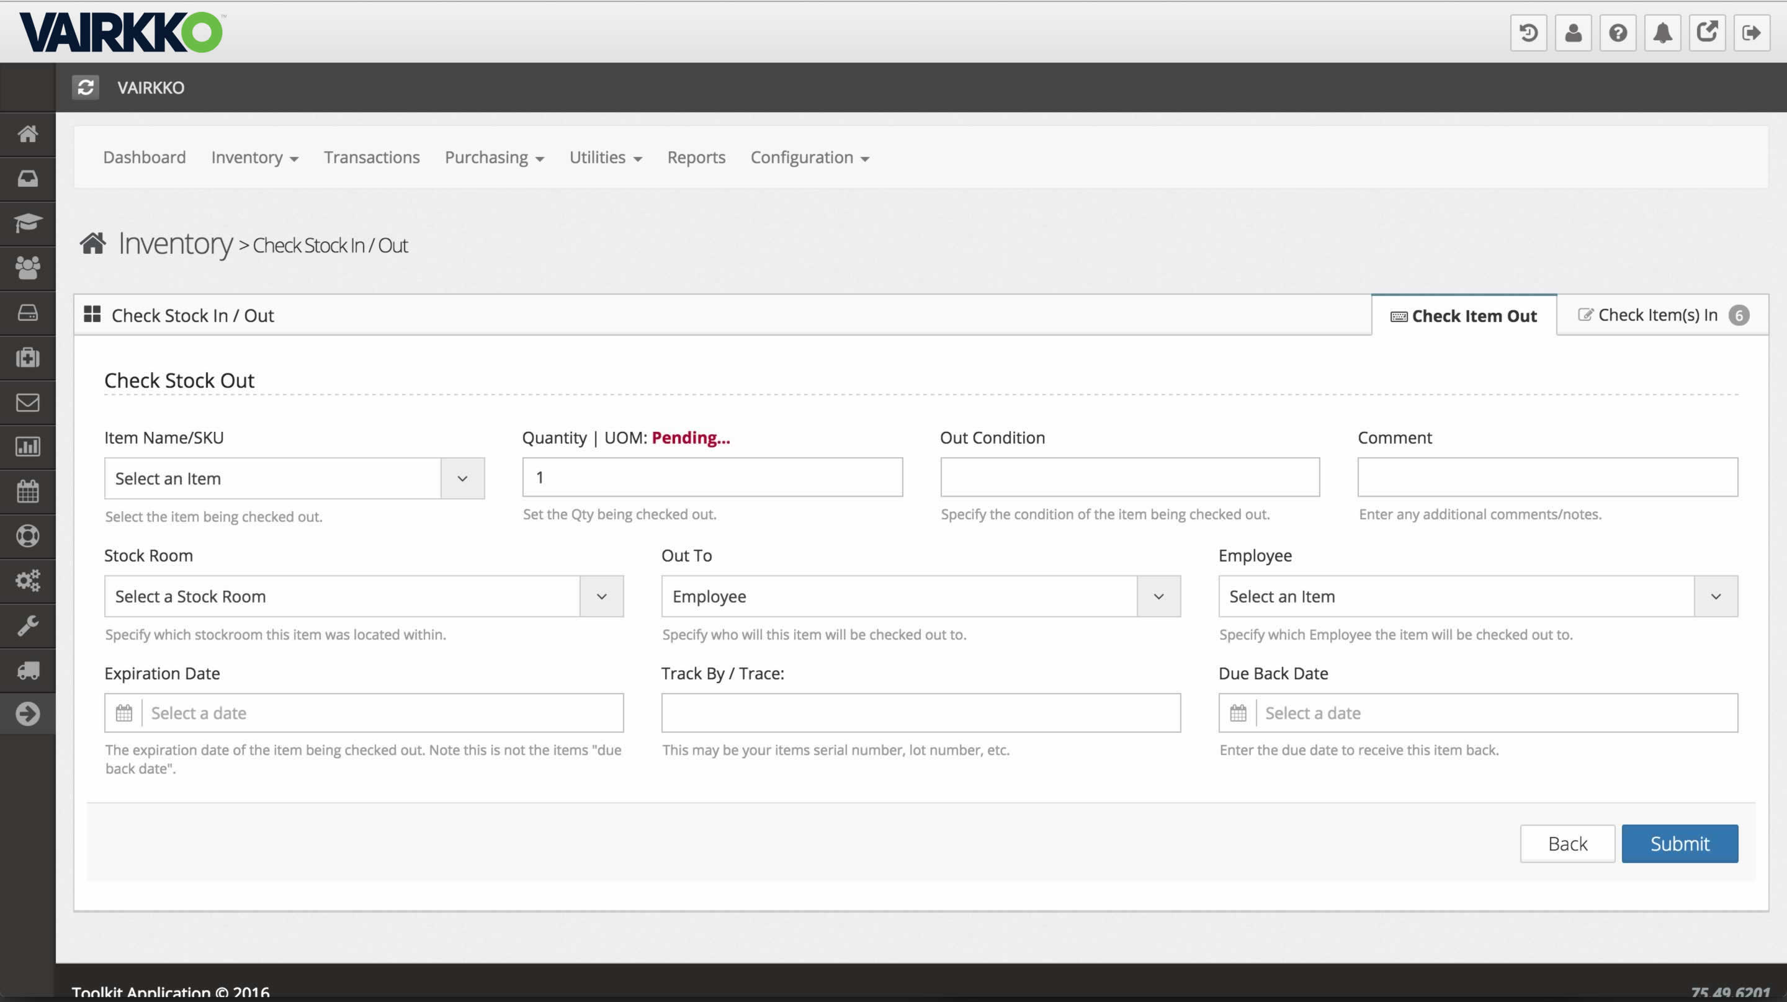Open the notifications bell icon
The width and height of the screenshot is (1787, 1002).
point(1662,33)
